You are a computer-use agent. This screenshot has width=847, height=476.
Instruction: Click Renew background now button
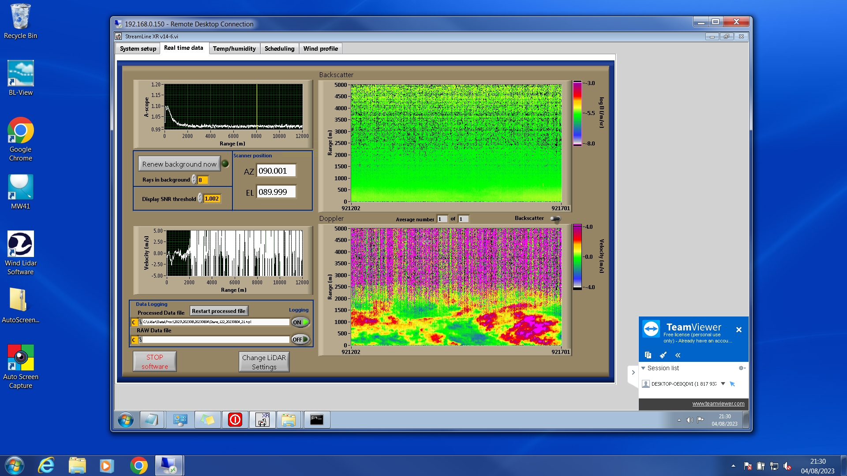pos(179,164)
